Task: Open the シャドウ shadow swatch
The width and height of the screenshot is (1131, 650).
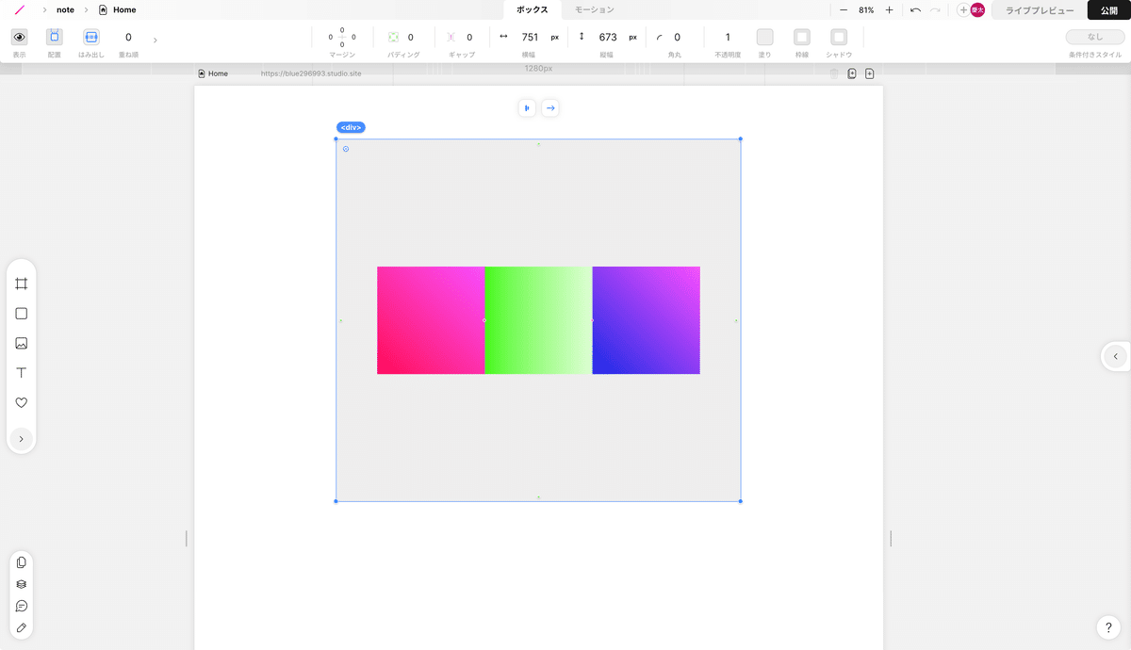Action: click(839, 37)
